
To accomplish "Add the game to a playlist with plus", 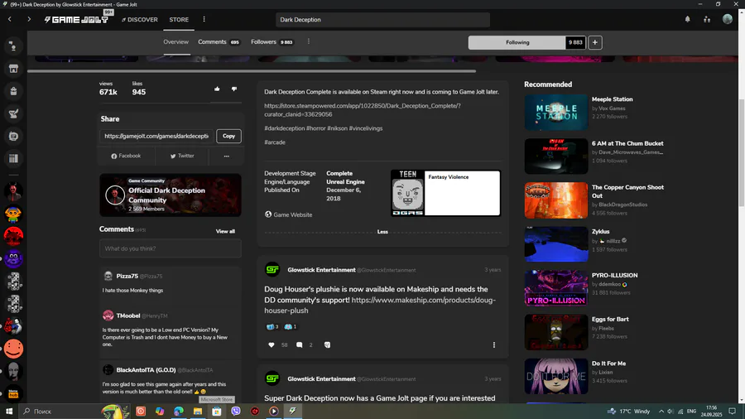I will coord(595,42).
